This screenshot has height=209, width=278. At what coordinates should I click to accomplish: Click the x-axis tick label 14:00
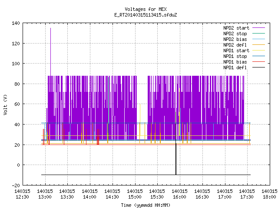point(90,197)
